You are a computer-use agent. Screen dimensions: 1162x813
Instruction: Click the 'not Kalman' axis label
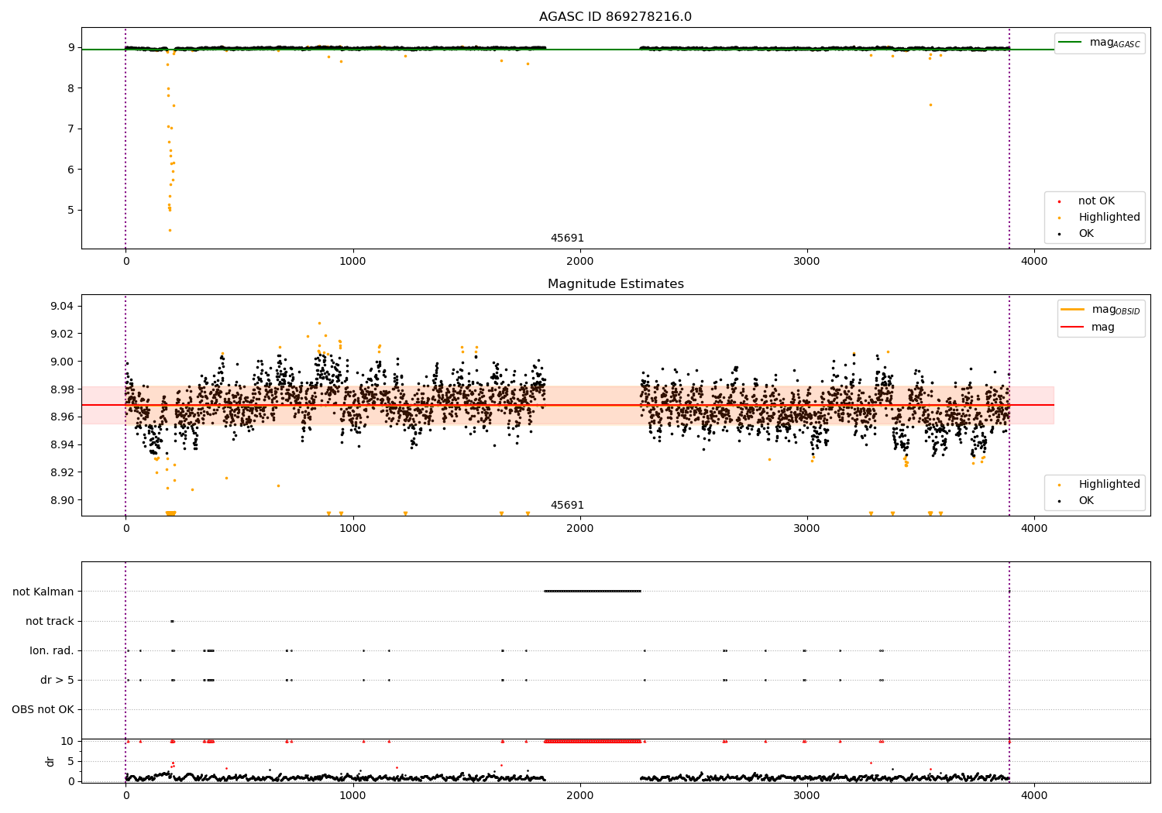(43, 592)
